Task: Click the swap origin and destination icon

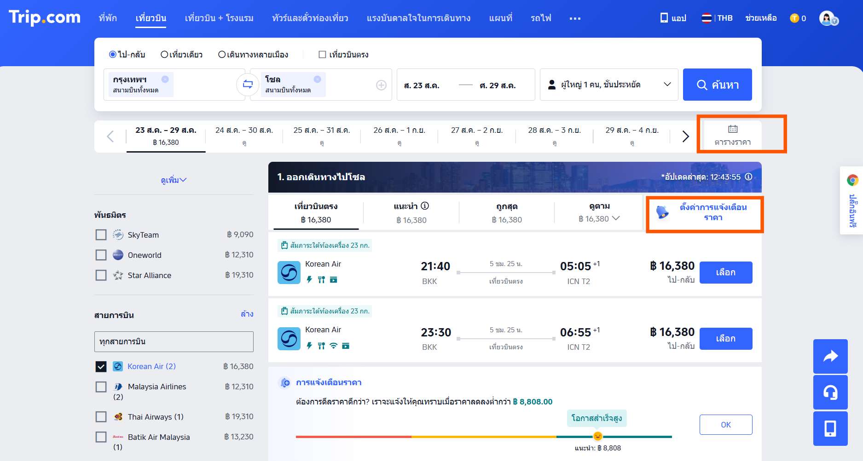Action: click(x=248, y=84)
